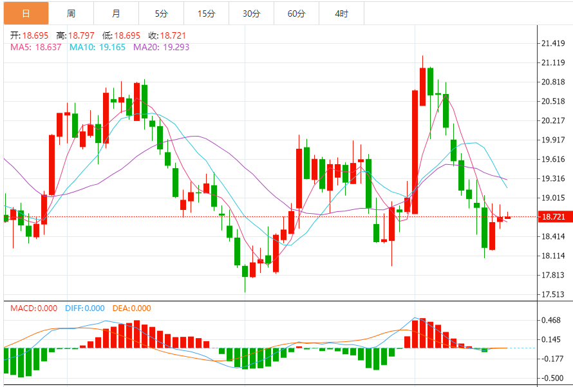
Task: Click the MACD:0.000 indicator label
Action: (33, 308)
